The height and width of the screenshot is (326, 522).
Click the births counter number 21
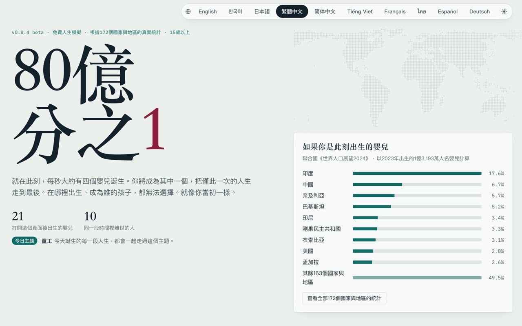[x=18, y=216]
